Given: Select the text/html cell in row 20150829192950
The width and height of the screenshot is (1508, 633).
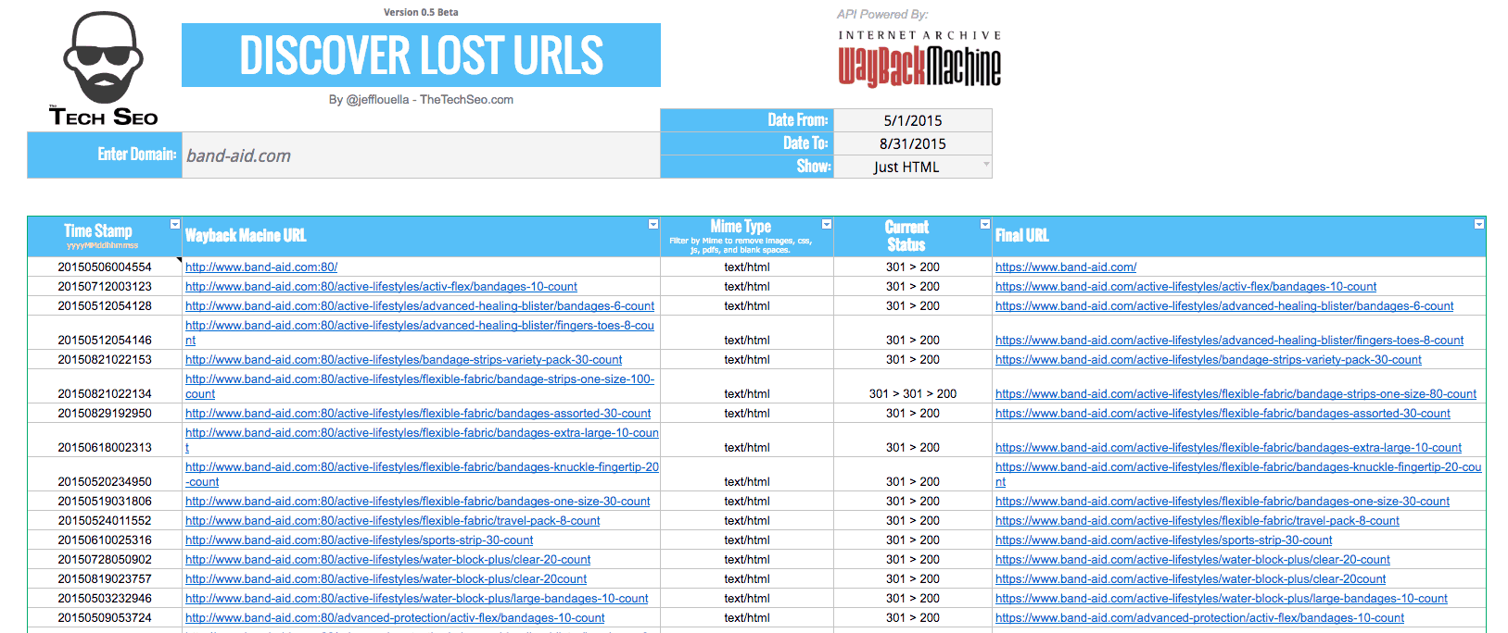Looking at the screenshot, I should coord(747,414).
